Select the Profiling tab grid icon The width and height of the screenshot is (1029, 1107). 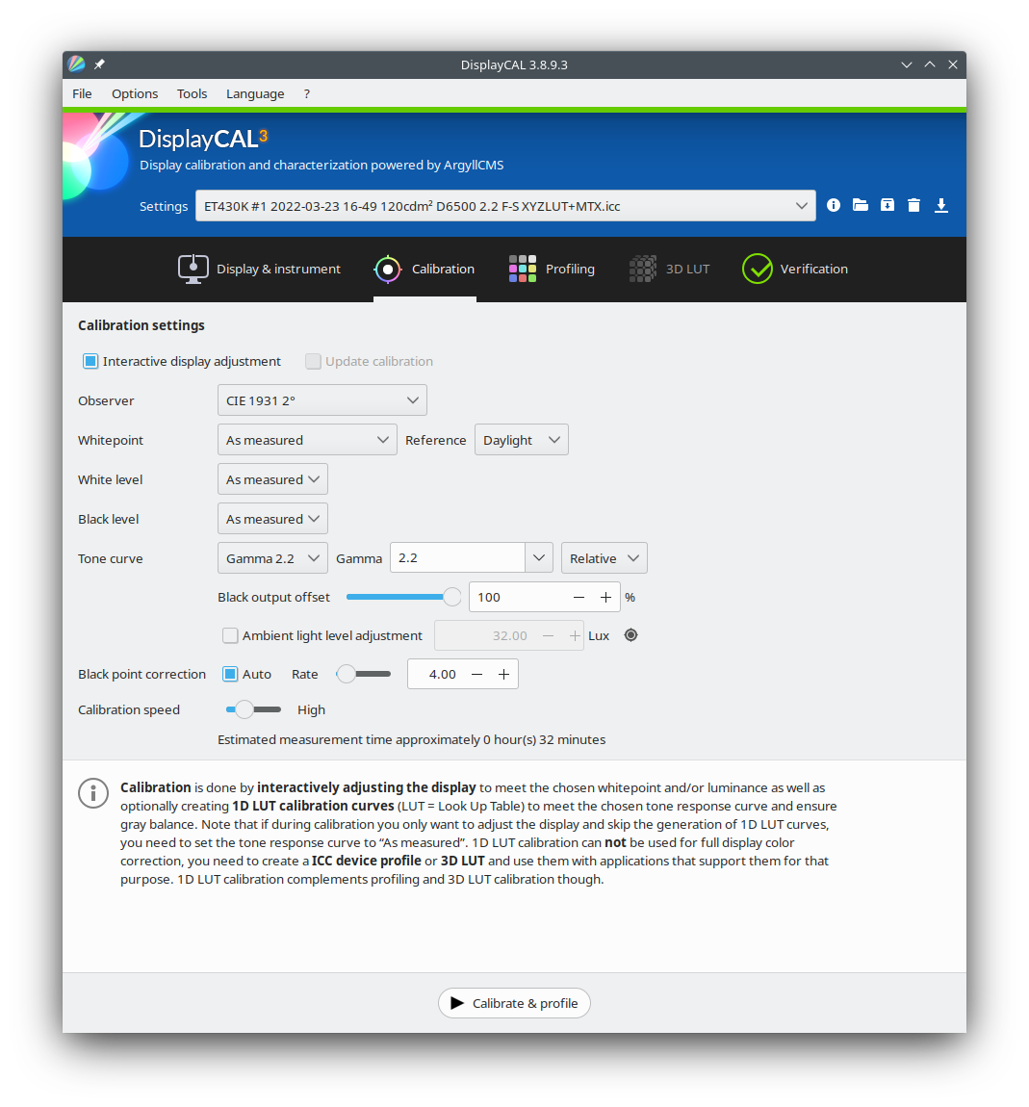(522, 269)
